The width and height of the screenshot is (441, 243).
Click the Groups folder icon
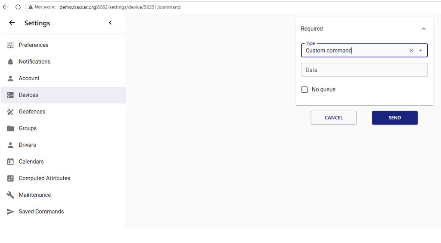tap(10, 128)
